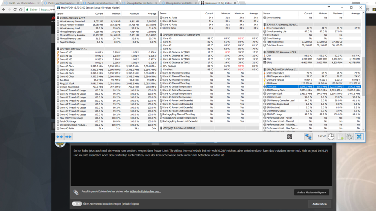The image size is (376, 211).
Task: Click the 'Antworten' button
Action: (319, 204)
